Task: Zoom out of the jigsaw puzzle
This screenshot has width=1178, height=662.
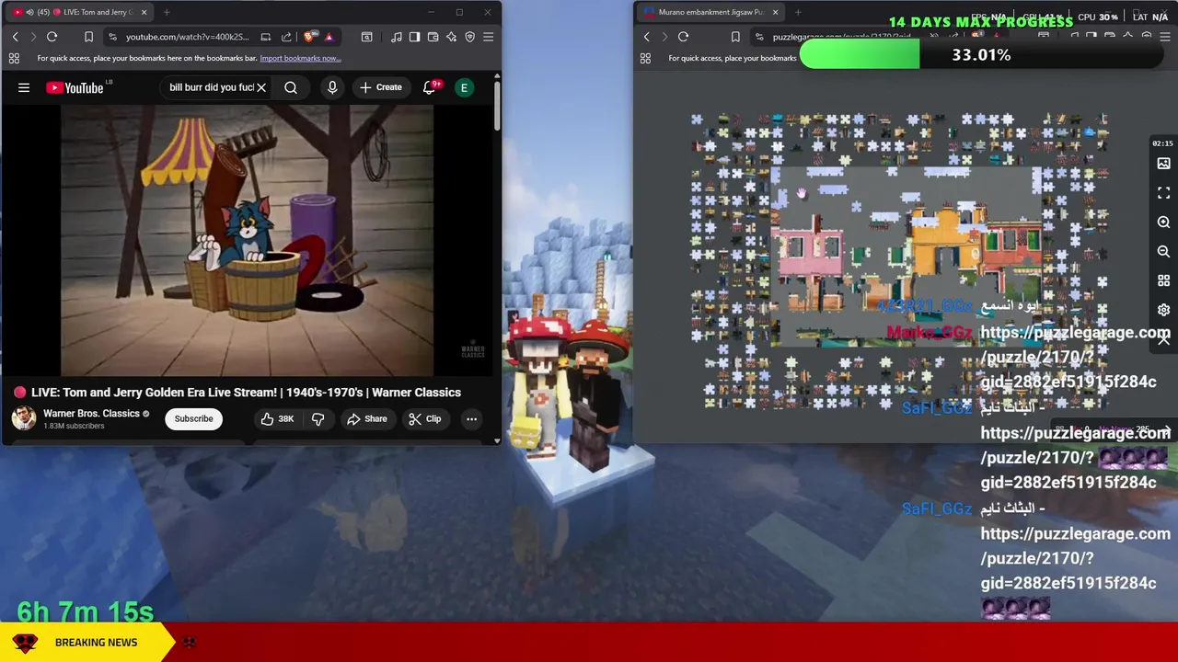Action: click(x=1163, y=251)
